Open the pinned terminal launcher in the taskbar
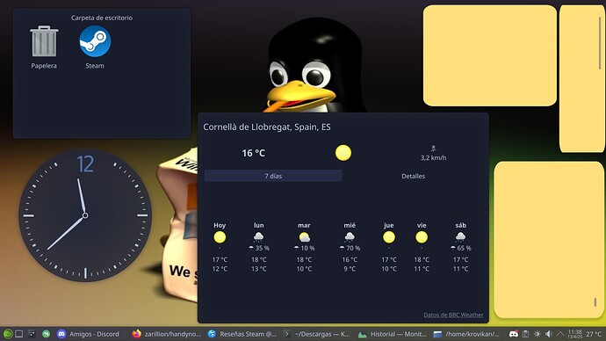The height and width of the screenshot is (341, 606). pyautogui.click(x=32, y=334)
